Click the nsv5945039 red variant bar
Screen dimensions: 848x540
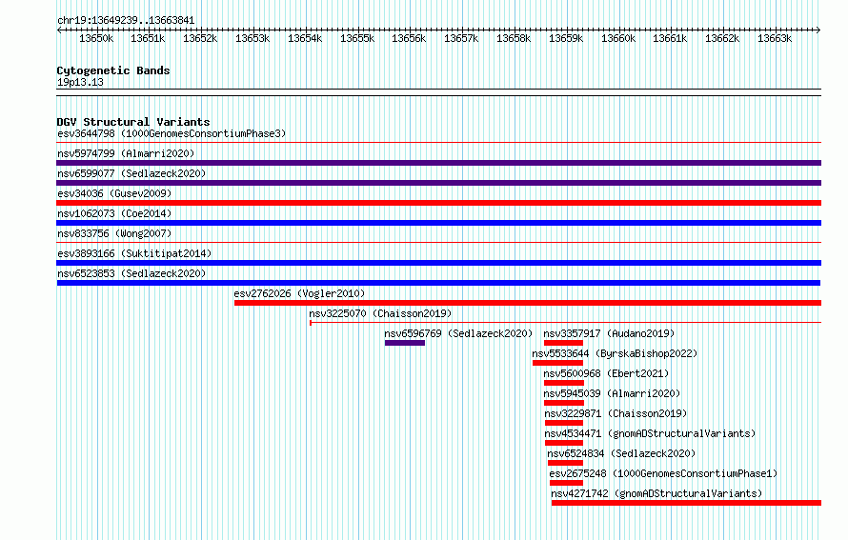point(564,403)
